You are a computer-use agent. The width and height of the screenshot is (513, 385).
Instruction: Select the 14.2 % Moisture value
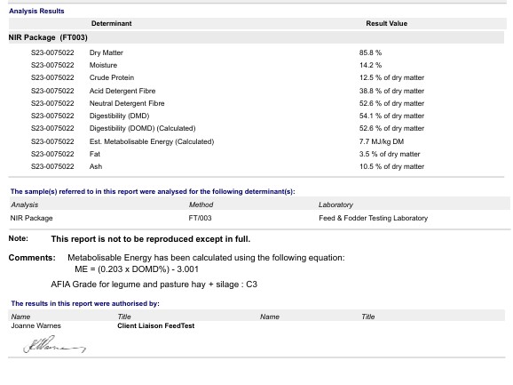click(x=370, y=65)
